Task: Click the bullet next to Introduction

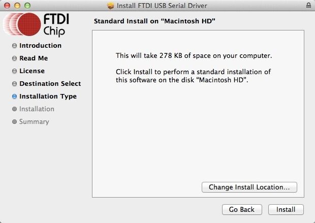Action: 14,46
